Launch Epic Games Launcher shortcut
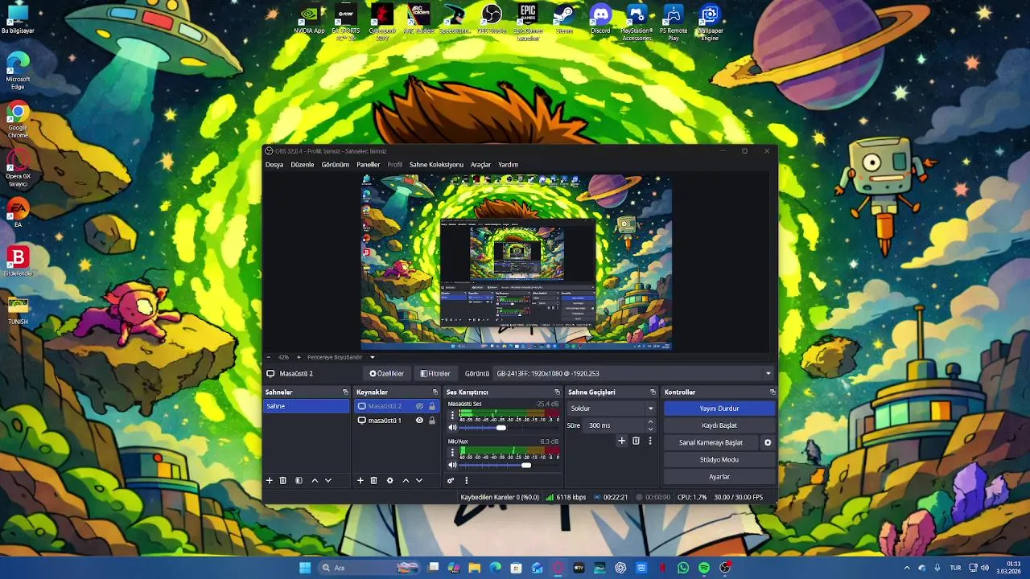This screenshot has width=1030, height=579. pyautogui.click(x=528, y=23)
